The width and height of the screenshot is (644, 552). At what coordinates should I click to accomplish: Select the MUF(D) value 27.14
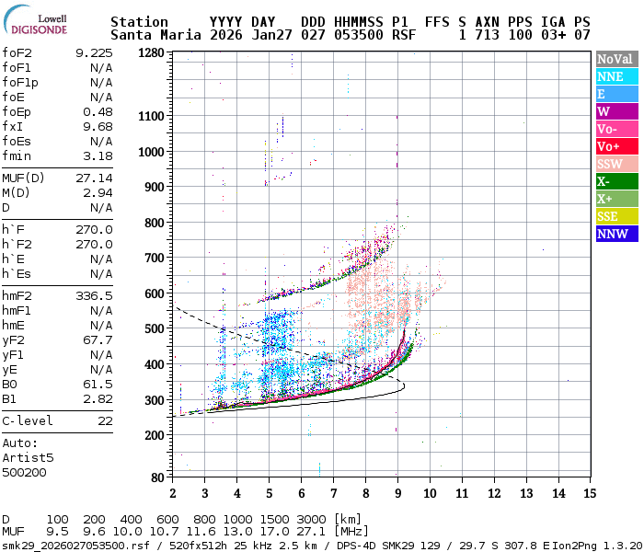pyautogui.click(x=94, y=178)
